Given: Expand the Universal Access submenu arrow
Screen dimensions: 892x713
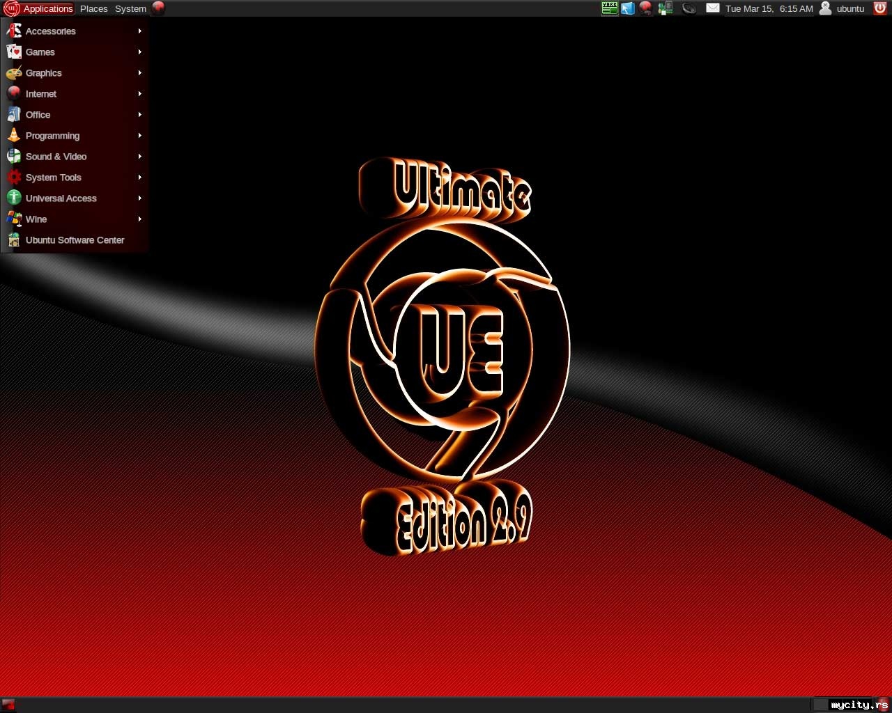Looking at the screenshot, I should coord(140,198).
